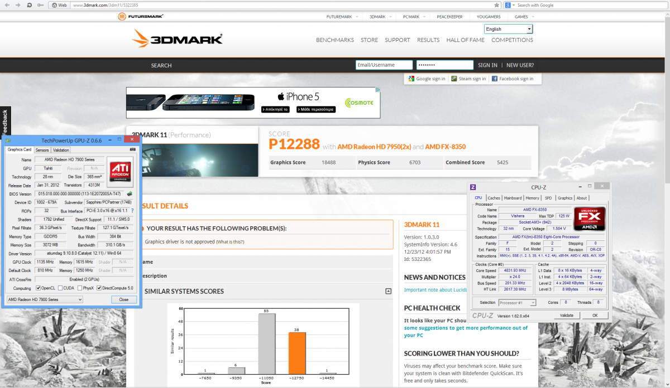The height and width of the screenshot is (388, 670).
Task: Click GPU-Z screenshot camera icon
Action: coord(133,149)
